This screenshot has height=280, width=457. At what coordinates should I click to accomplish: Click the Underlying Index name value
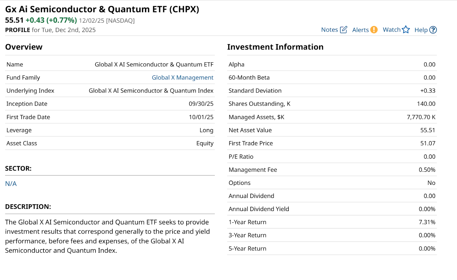(x=151, y=91)
